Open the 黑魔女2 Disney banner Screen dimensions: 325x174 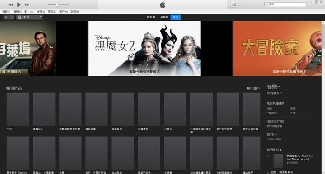click(x=144, y=48)
